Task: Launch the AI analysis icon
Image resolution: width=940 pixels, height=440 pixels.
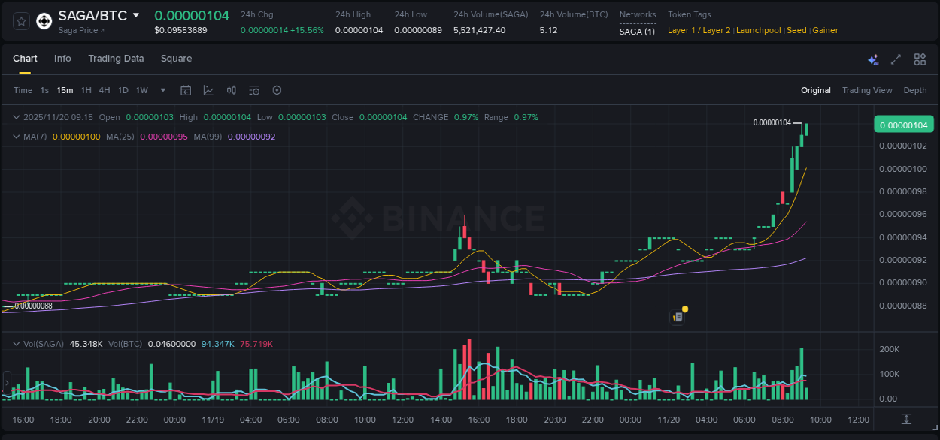Action: 873,59
